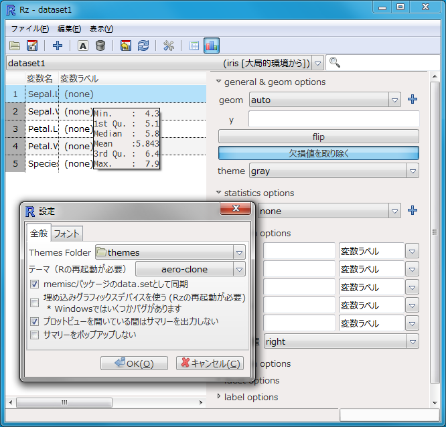Image resolution: width=446 pixels, height=427 pixels.
Task: Click the open file folder toolbar icon
Action: click(x=15, y=46)
